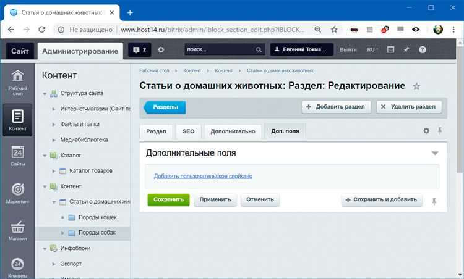Screen dimensions: 464x279
Task: Expand the Интернет-магазин tree node
Action: point(54,109)
